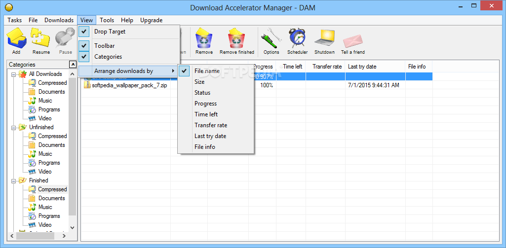Image resolution: width=506 pixels, height=248 pixels.
Task: Click the Time left column header
Action: (291, 67)
